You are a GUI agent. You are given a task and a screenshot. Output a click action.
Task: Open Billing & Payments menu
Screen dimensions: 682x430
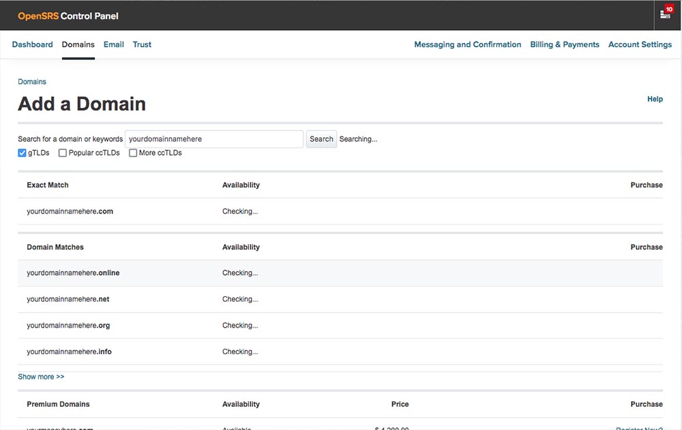pos(564,44)
